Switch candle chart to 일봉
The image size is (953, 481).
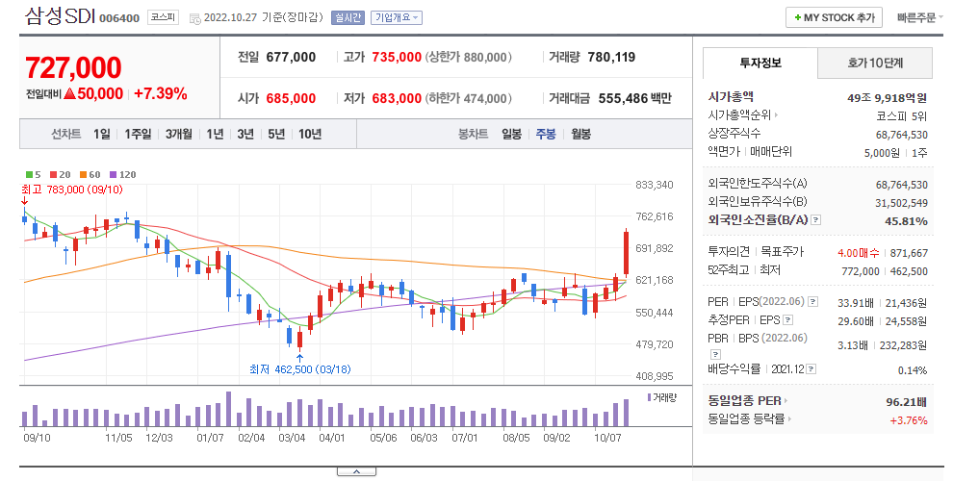click(x=512, y=135)
